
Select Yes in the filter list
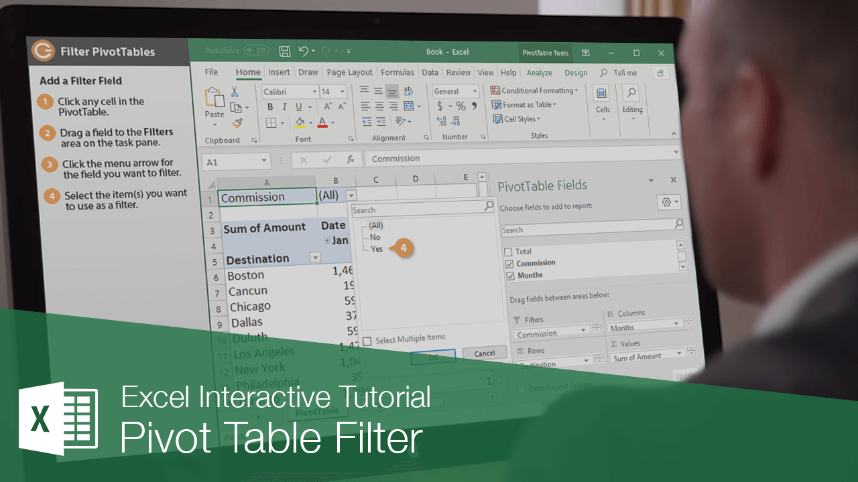coord(377,248)
